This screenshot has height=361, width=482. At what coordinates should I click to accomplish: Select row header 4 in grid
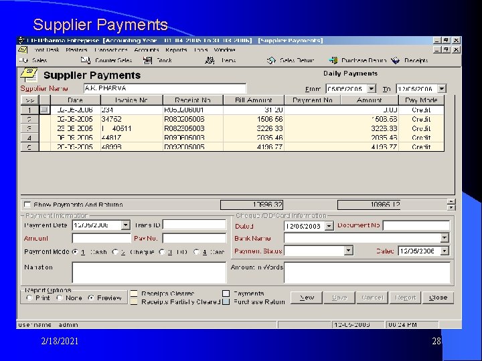(30, 138)
